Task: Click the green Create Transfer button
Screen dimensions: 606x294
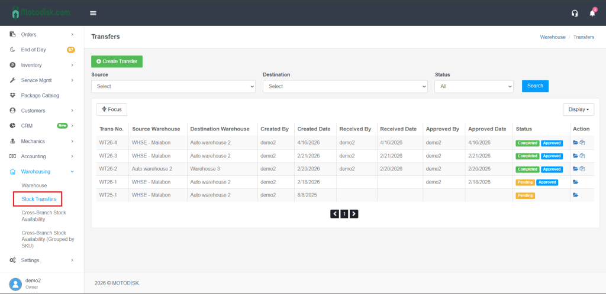Action: coord(117,61)
